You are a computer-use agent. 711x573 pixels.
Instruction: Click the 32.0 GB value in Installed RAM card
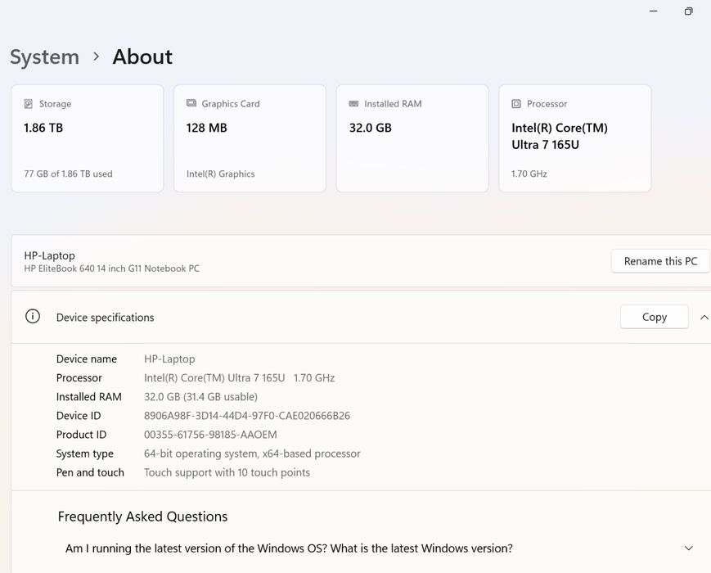371,128
